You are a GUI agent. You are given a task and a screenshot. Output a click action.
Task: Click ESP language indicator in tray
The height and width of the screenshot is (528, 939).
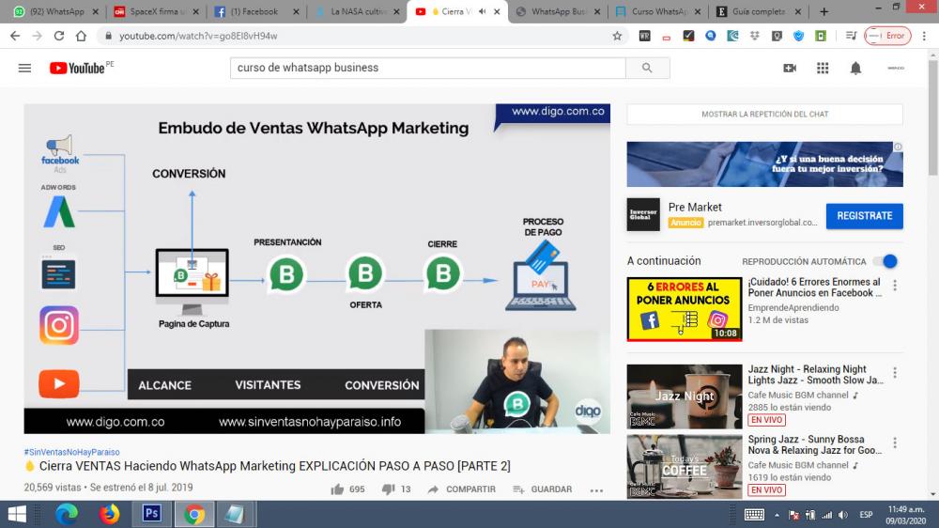(x=866, y=515)
